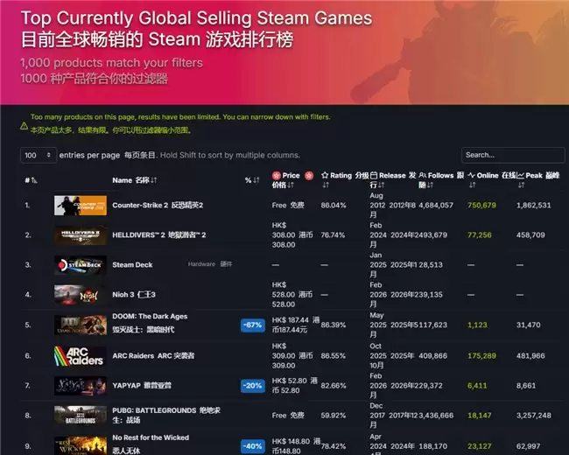
Task: Click the Counter-Strike 2 game thumbnail
Action: coord(81,206)
